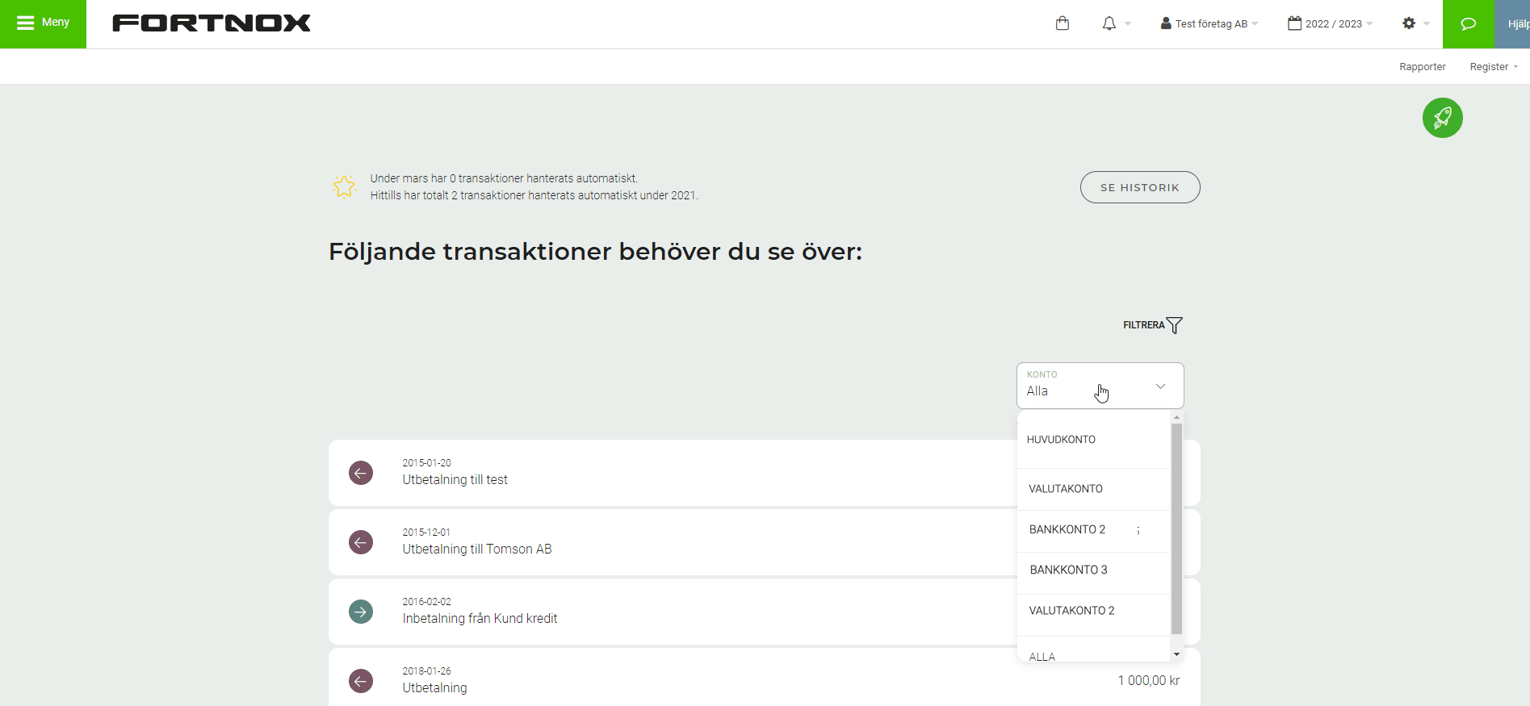Open notifications bell icon
The width and height of the screenshot is (1530, 706).
(1109, 23)
